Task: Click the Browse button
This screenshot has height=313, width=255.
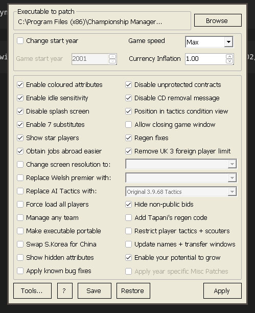Action: [x=218, y=20]
